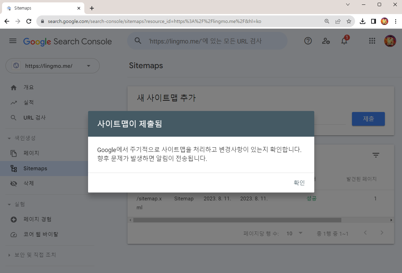Close the Sitemaps browser tab
This screenshot has height=273, width=402.
(x=79, y=8)
